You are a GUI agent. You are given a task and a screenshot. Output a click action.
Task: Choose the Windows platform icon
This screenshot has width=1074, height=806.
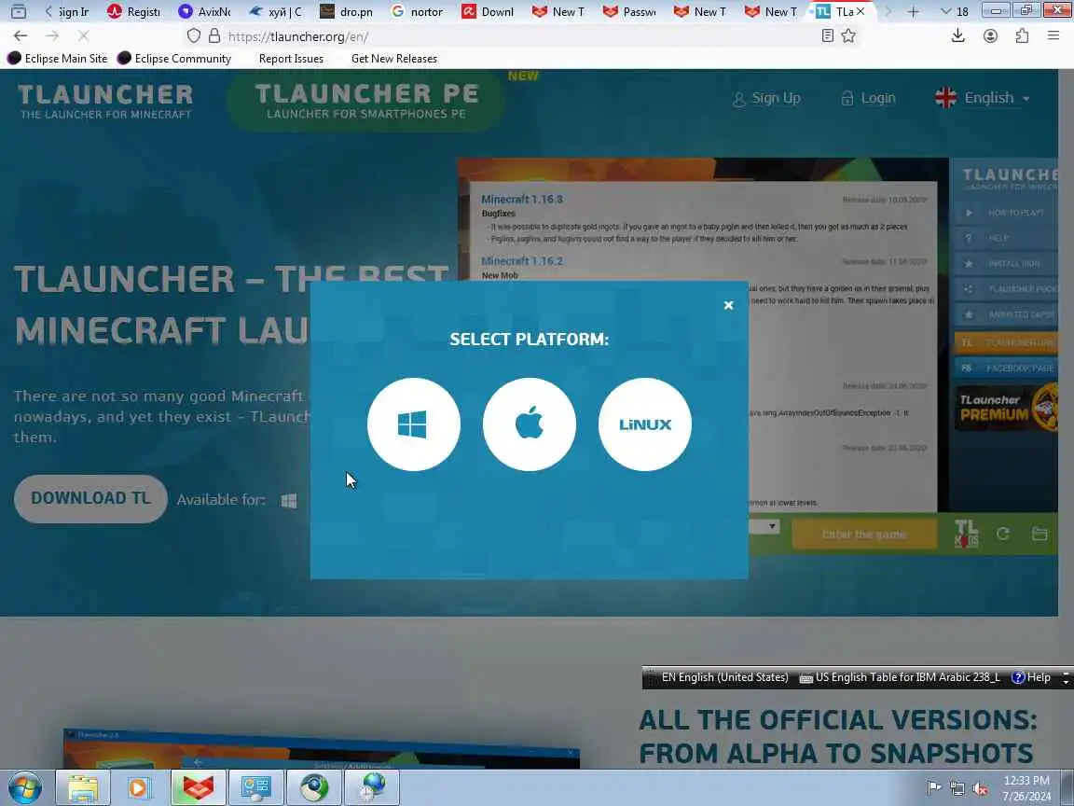tap(413, 424)
